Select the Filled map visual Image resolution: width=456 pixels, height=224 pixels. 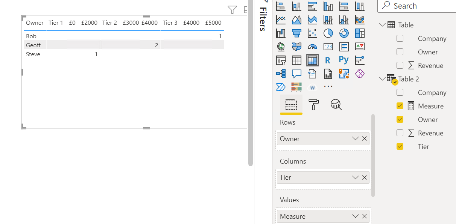pos(296,47)
